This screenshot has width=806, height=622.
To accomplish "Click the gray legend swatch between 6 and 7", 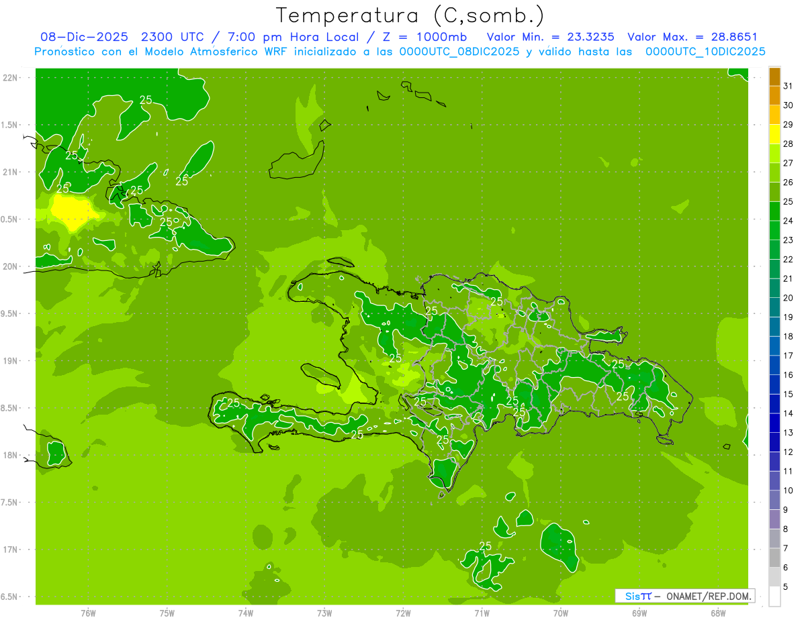I will pyautogui.click(x=774, y=558).
